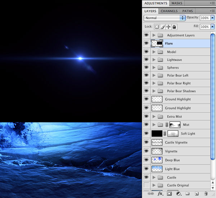Expand the Adjustment Layers group
216x198 pixels.
coord(154,35)
